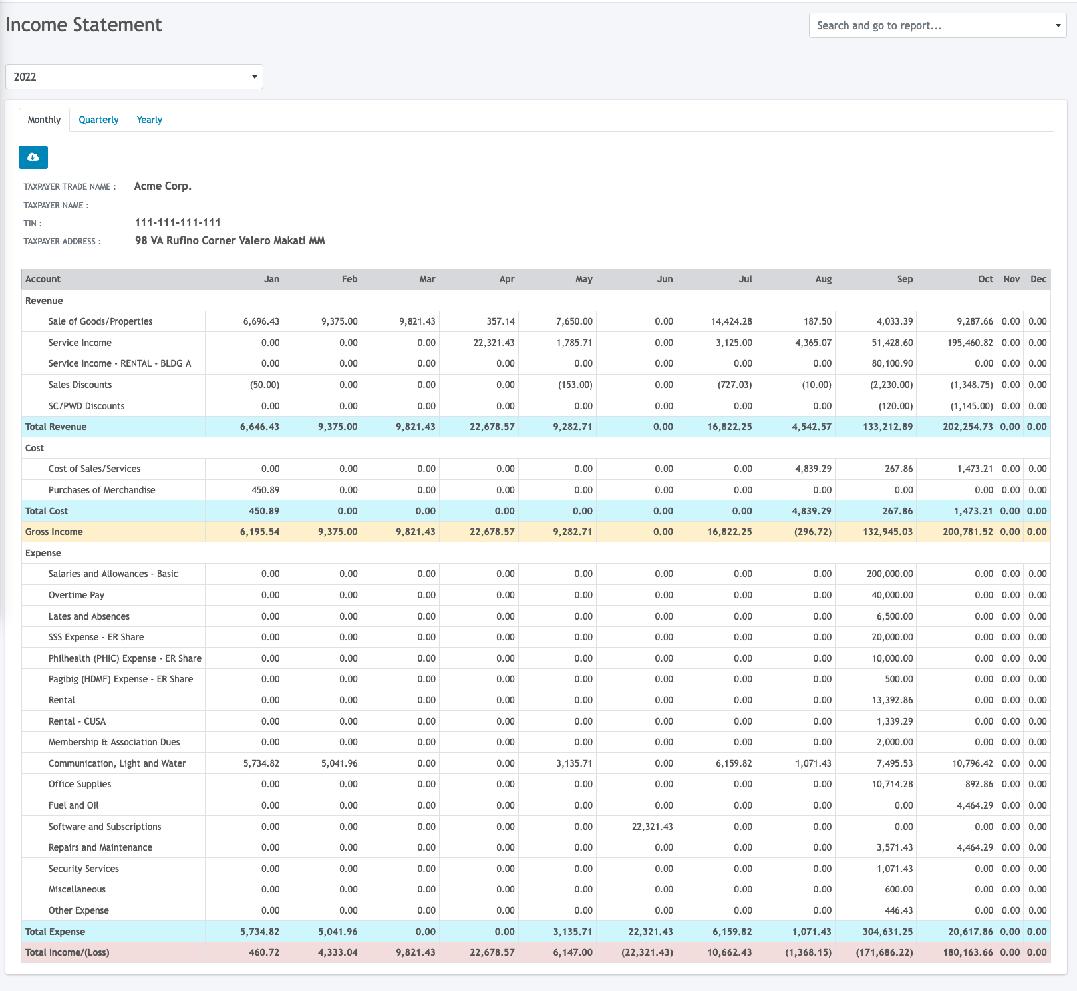The image size is (1077, 991).
Task: Click the Total Expense row label
Action: click(x=55, y=932)
